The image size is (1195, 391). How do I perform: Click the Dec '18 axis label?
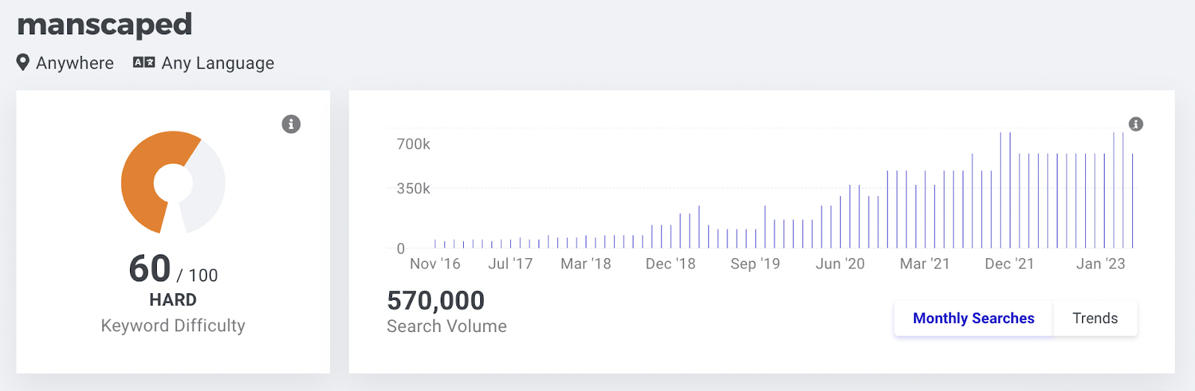point(670,264)
